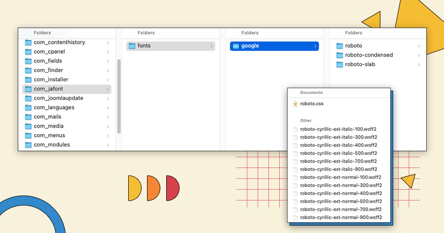Expand com_cpanel with its chevron

coord(108,52)
